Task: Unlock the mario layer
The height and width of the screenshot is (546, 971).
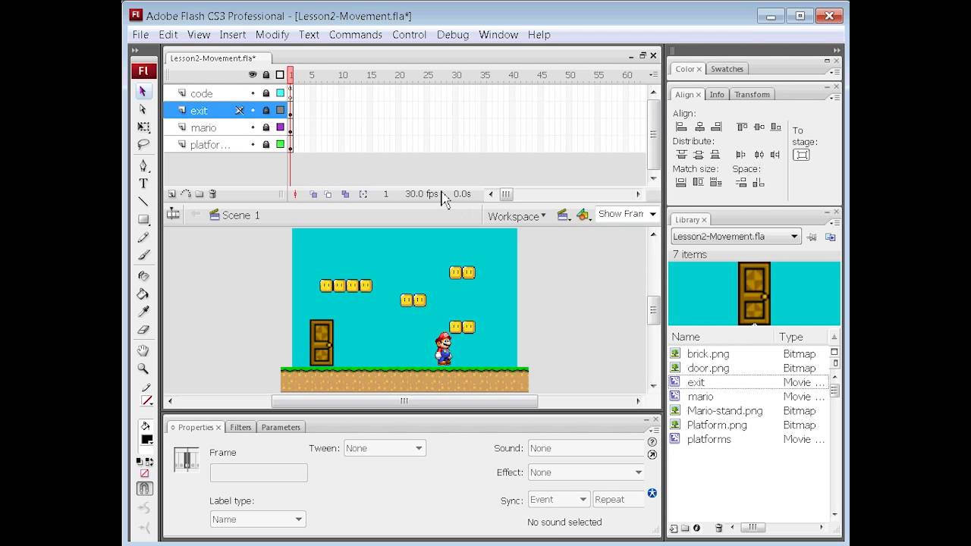Action: point(266,127)
